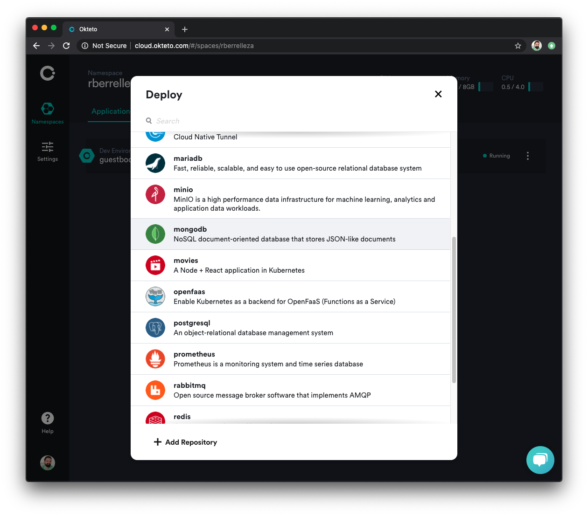Click 'A Node + React application' description
The height and width of the screenshot is (516, 588).
point(239,270)
